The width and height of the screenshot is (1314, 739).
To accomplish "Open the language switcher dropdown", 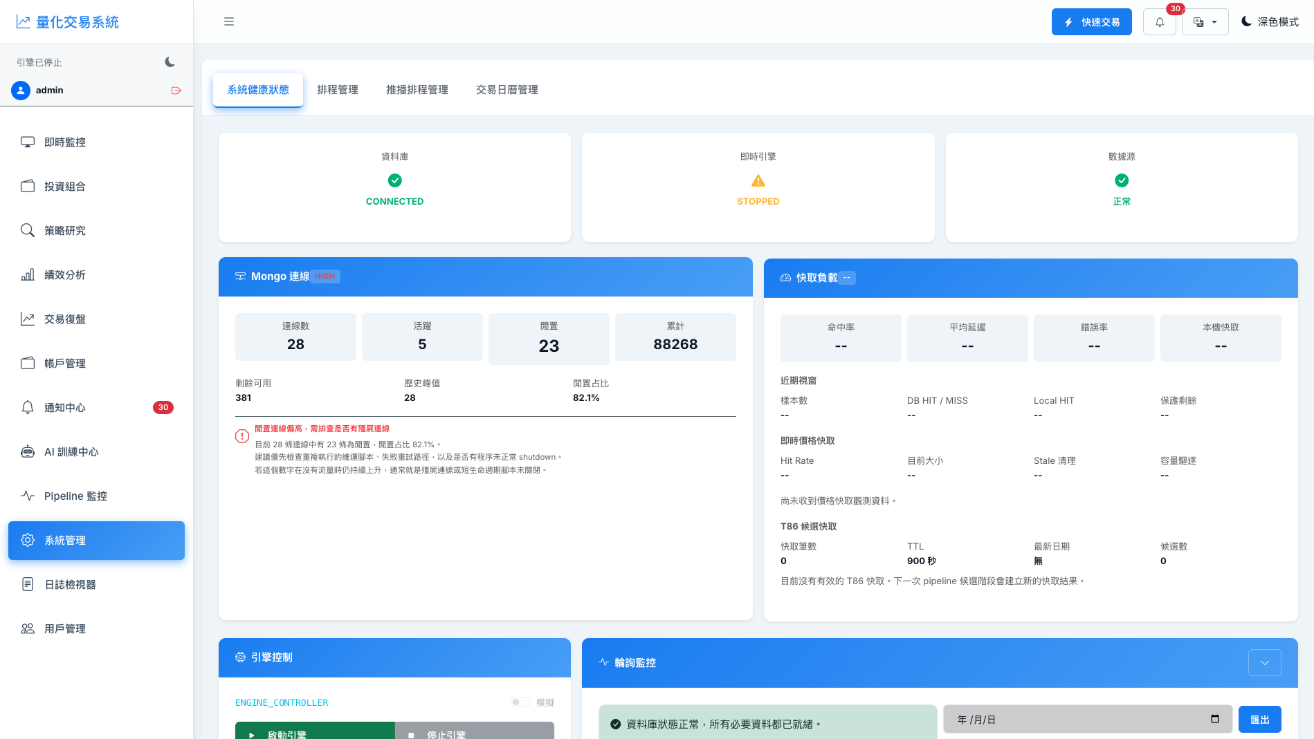I will tap(1205, 22).
